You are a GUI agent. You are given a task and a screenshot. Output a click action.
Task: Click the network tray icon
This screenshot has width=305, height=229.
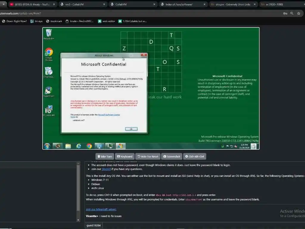pos(232,146)
